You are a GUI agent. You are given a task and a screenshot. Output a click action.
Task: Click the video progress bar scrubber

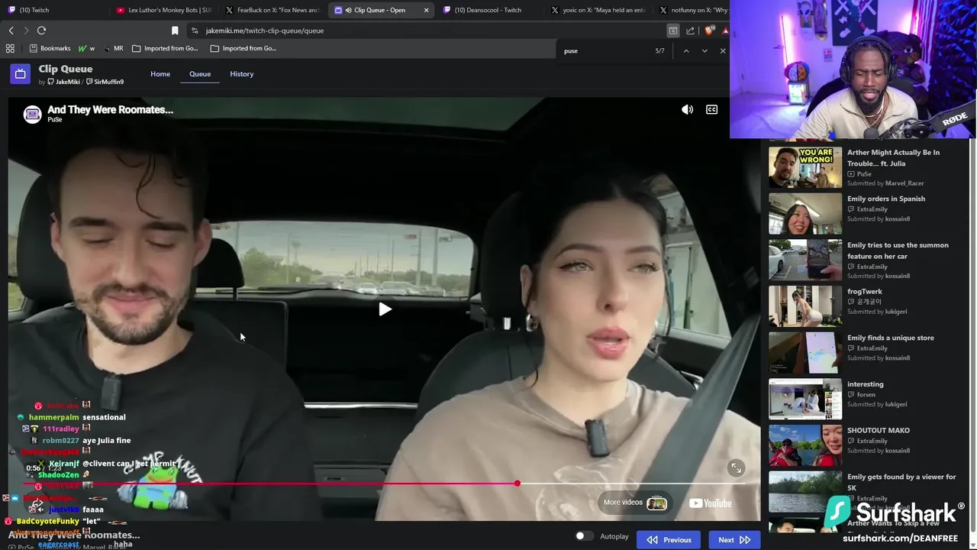pos(518,484)
